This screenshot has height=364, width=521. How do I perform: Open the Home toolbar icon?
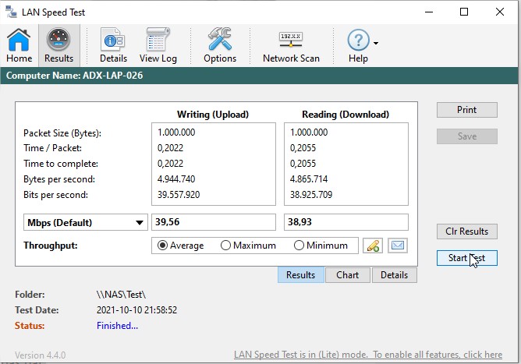click(x=19, y=45)
